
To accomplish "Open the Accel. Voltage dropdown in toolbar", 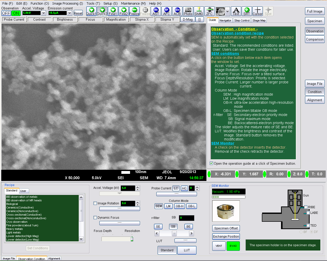I will 43,13.
